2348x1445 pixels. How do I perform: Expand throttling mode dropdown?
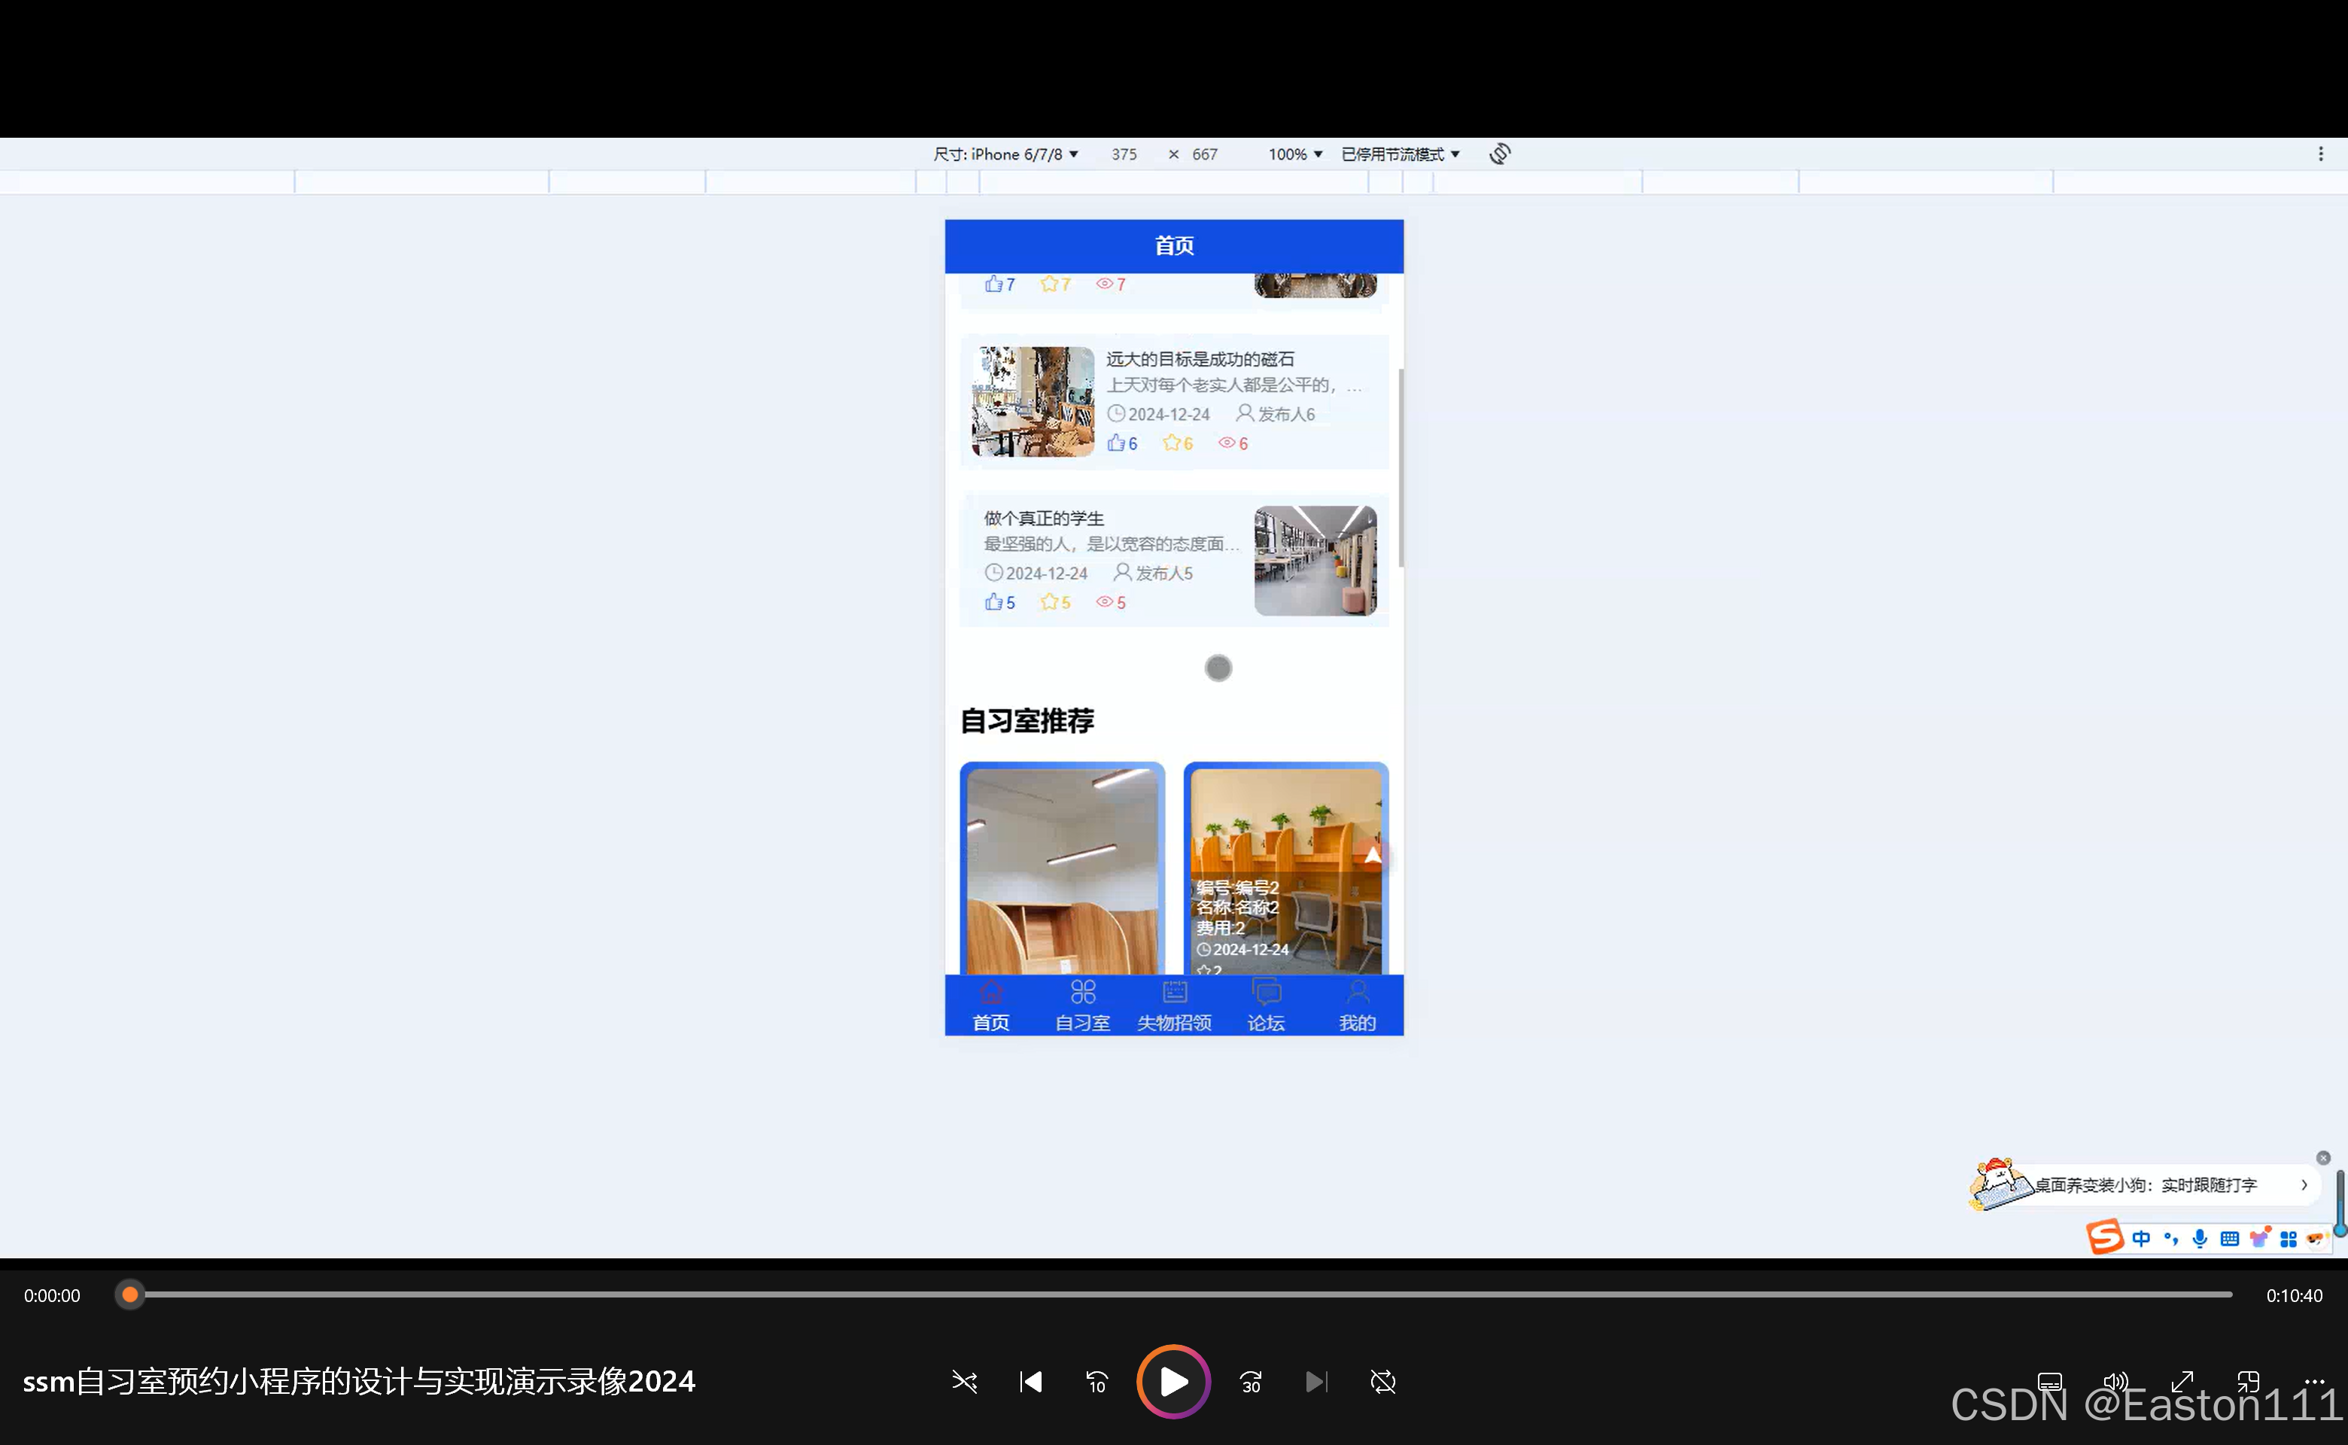1400,154
